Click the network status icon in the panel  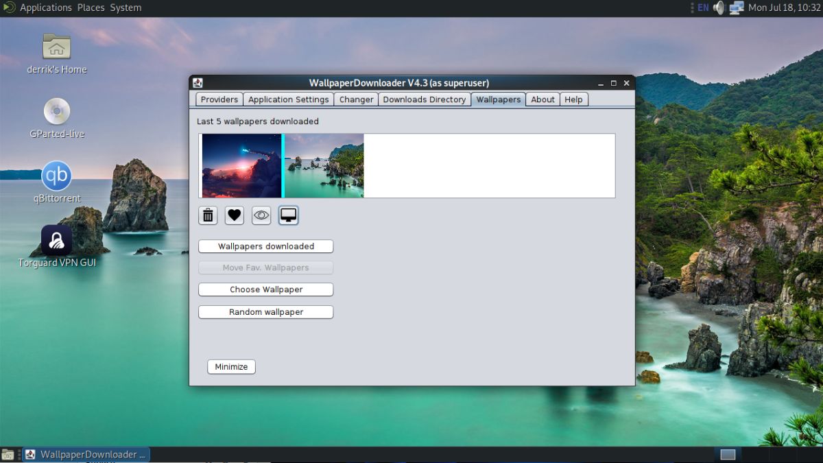pyautogui.click(x=737, y=8)
